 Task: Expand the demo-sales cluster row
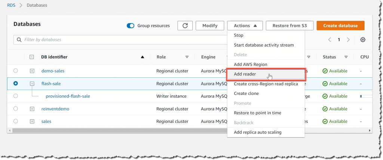coord(32,71)
